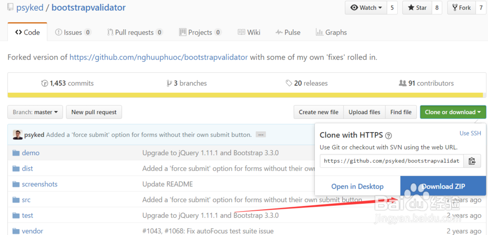This screenshot has width=488, height=235.
Task: View the 20 releases
Action: pos(306,83)
